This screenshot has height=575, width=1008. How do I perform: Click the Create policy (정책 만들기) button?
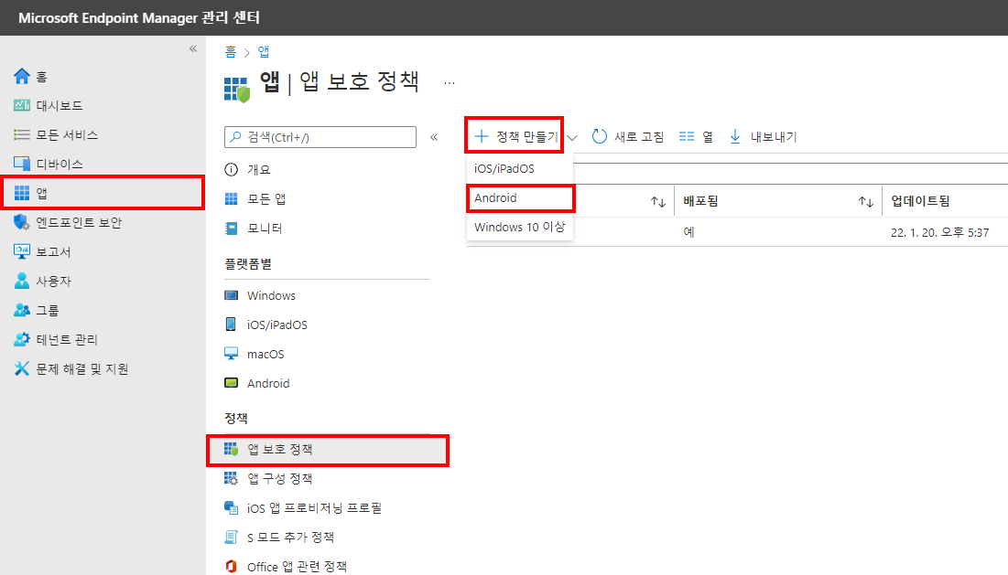point(515,136)
